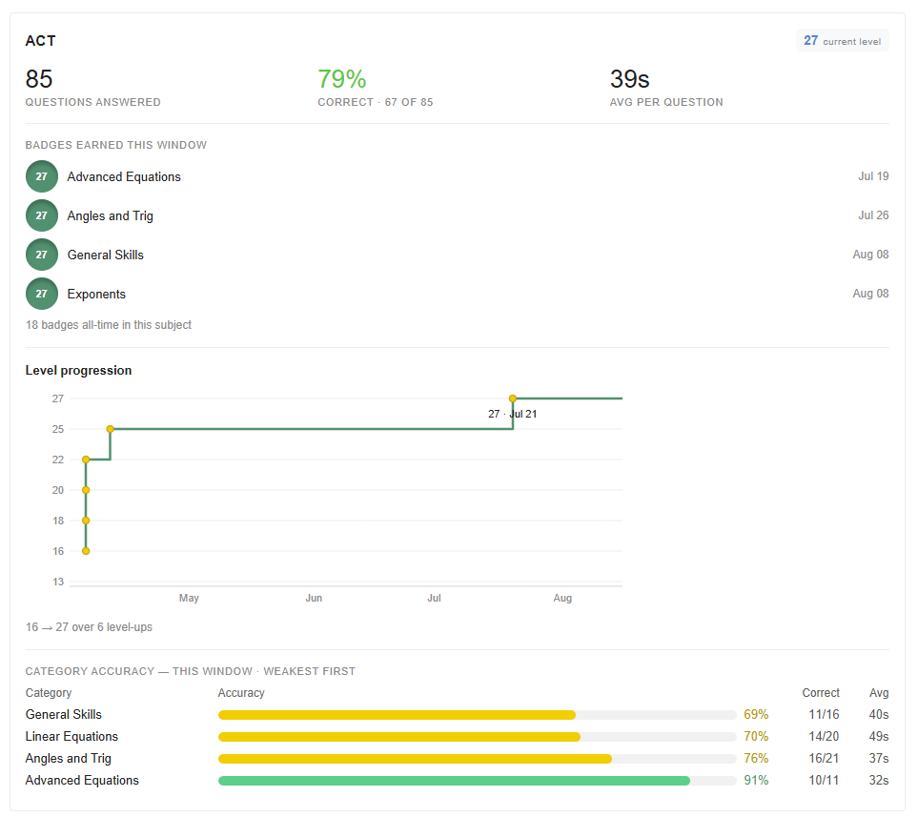The image size is (918, 817).
Task: Click the Advanced Equations 91% green bar
Action: (x=478, y=780)
